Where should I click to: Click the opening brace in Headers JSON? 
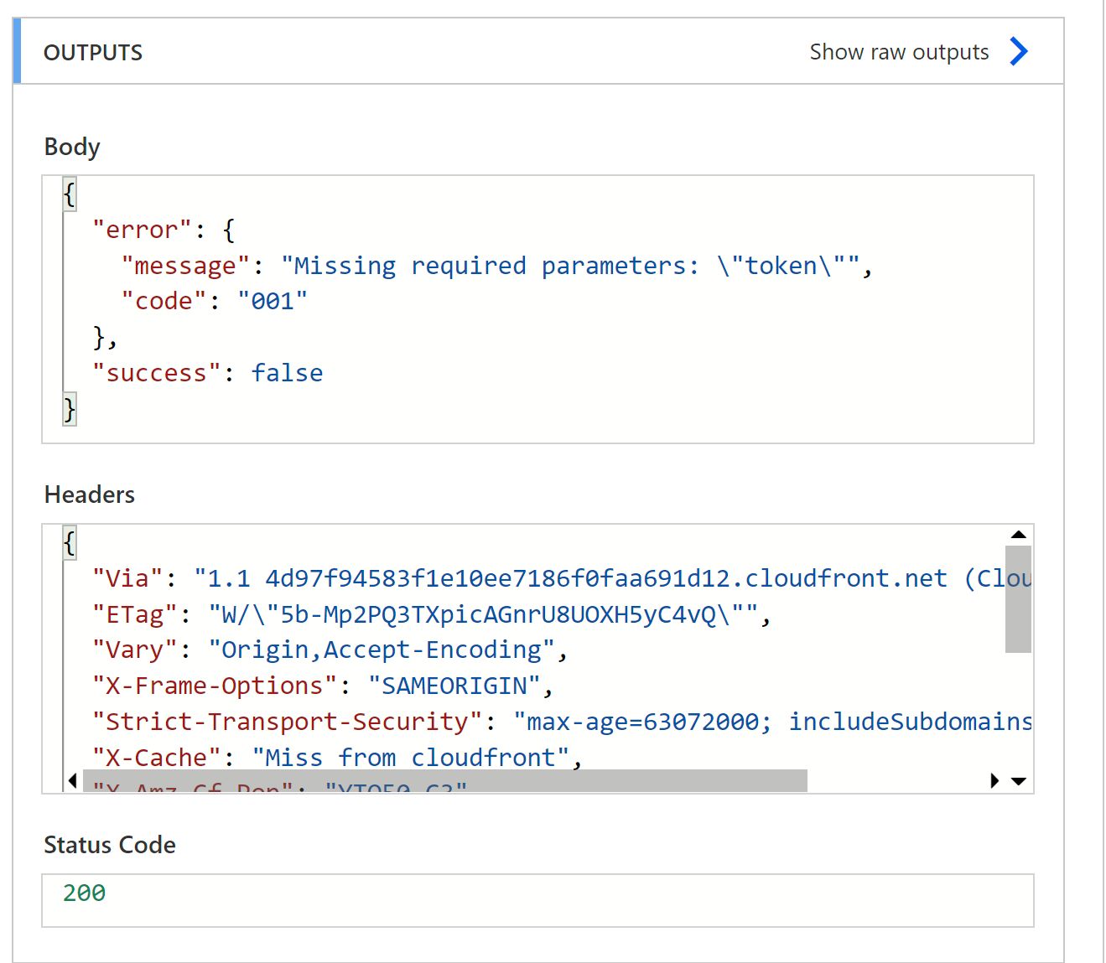[x=70, y=543]
